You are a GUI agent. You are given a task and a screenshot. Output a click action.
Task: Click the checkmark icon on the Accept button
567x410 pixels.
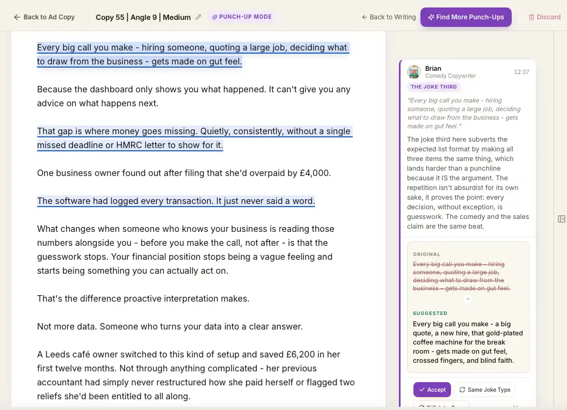click(x=421, y=390)
